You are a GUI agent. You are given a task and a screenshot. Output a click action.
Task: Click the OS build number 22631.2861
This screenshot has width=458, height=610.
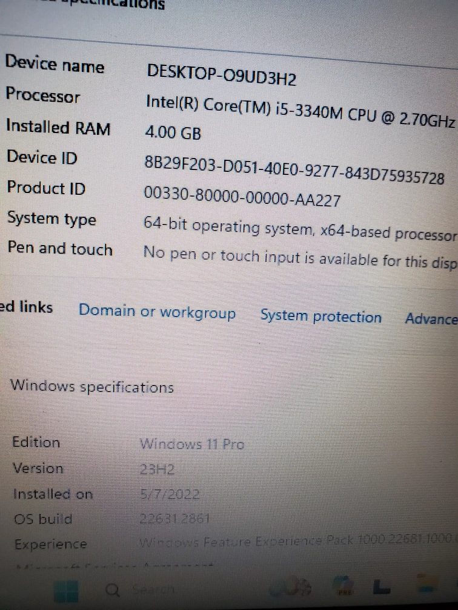pyautogui.click(x=174, y=518)
